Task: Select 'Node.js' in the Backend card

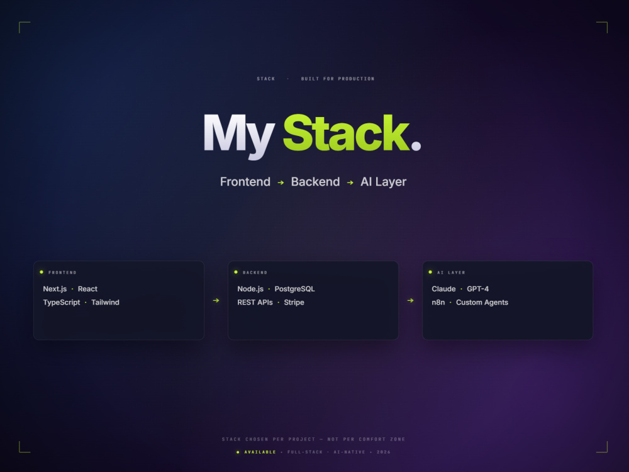Action: coord(250,289)
